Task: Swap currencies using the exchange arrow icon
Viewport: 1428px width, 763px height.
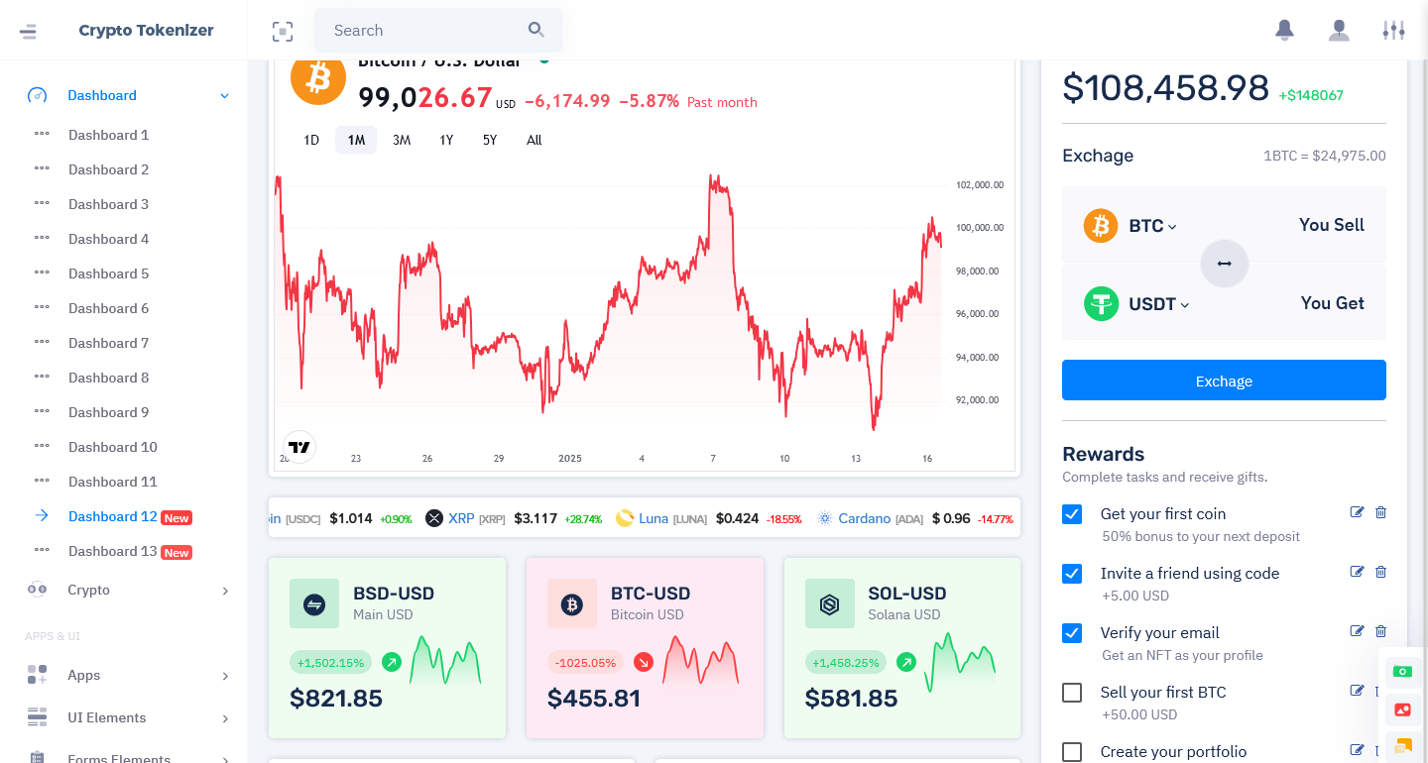Action: pyautogui.click(x=1224, y=264)
